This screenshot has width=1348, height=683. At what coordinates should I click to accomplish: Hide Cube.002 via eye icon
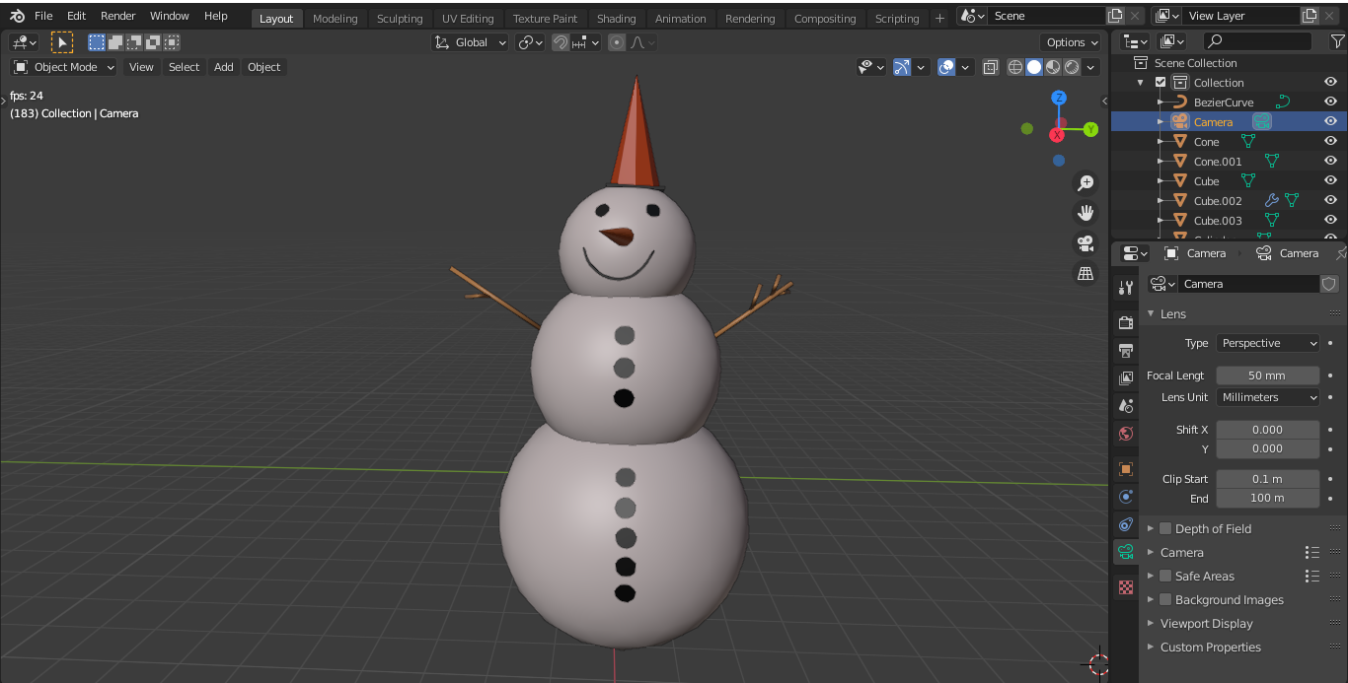tap(1330, 200)
